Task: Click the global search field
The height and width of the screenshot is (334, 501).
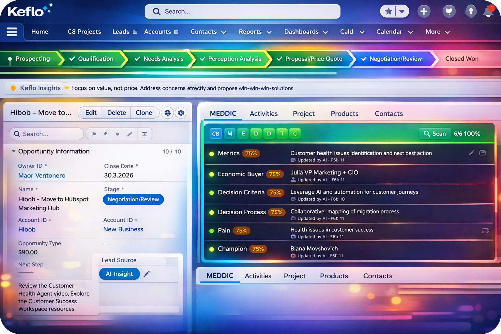Action: pyautogui.click(x=242, y=11)
